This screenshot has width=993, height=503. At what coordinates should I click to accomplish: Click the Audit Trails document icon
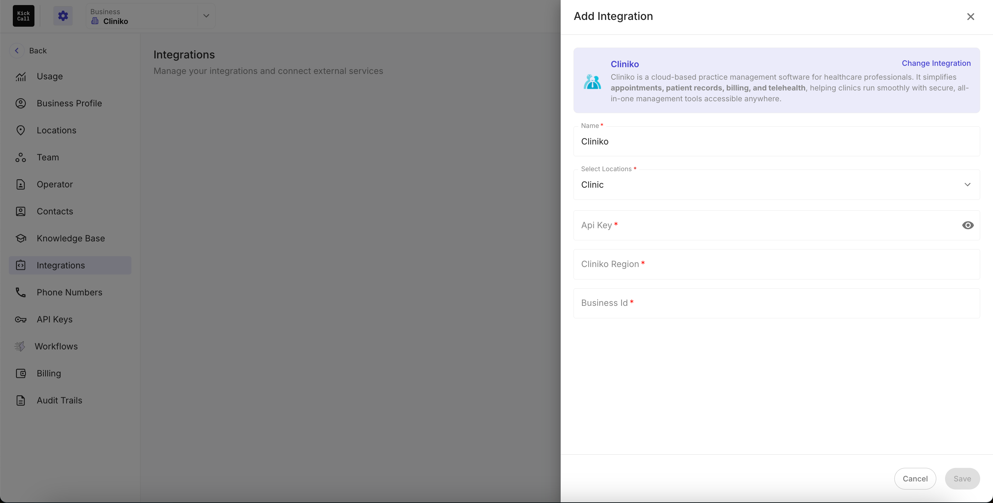coord(21,400)
